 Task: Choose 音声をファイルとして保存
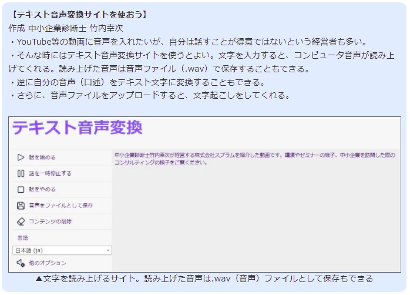click(x=61, y=206)
